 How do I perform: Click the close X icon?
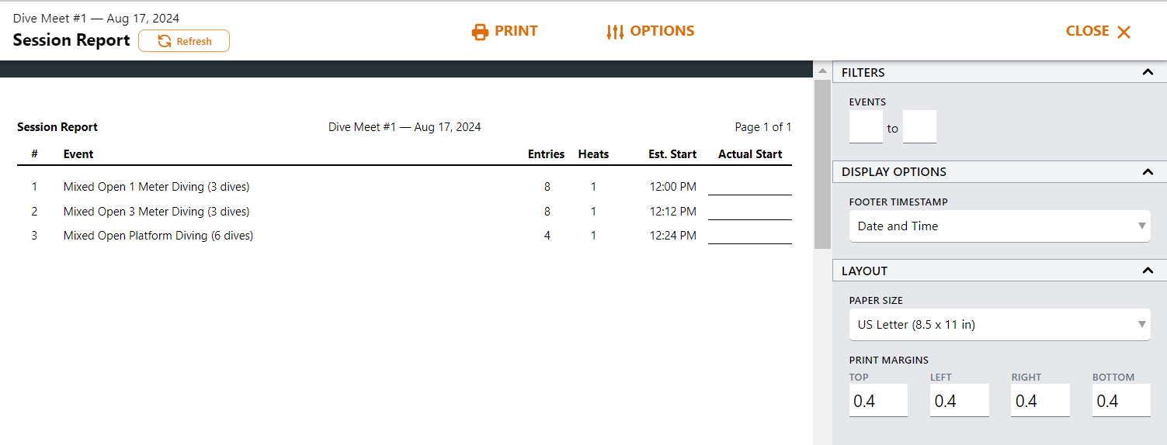pyautogui.click(x=1124, y=32)
